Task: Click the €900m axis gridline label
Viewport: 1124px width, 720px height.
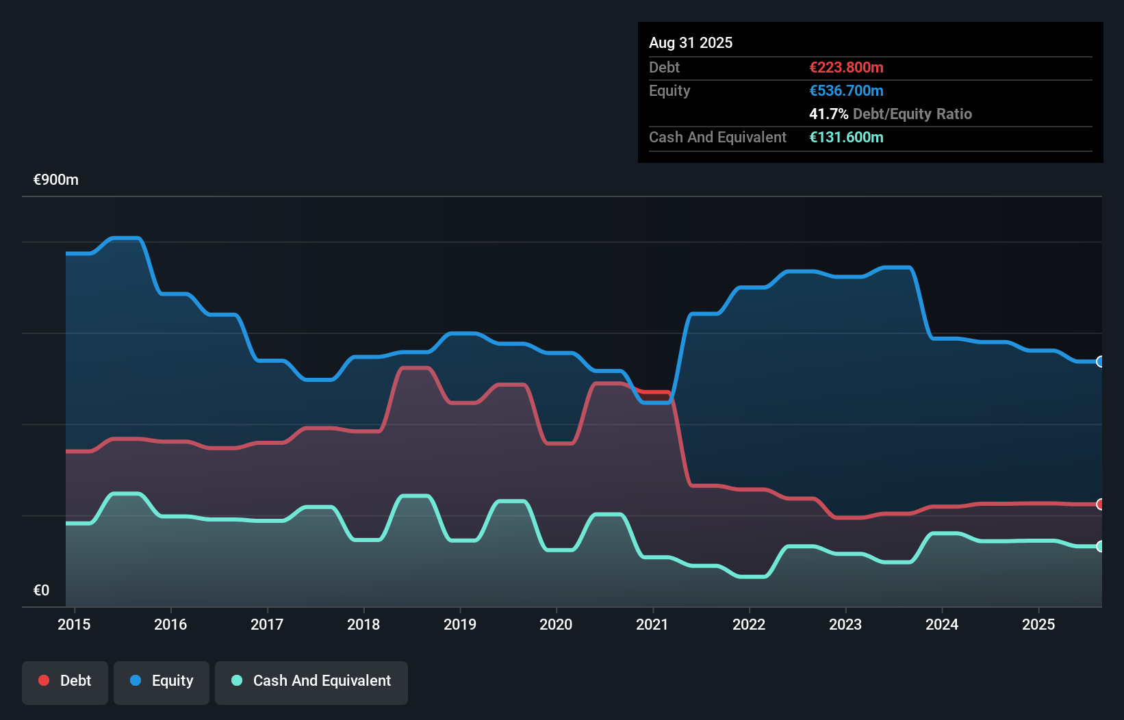Action: tap(56, 179)
